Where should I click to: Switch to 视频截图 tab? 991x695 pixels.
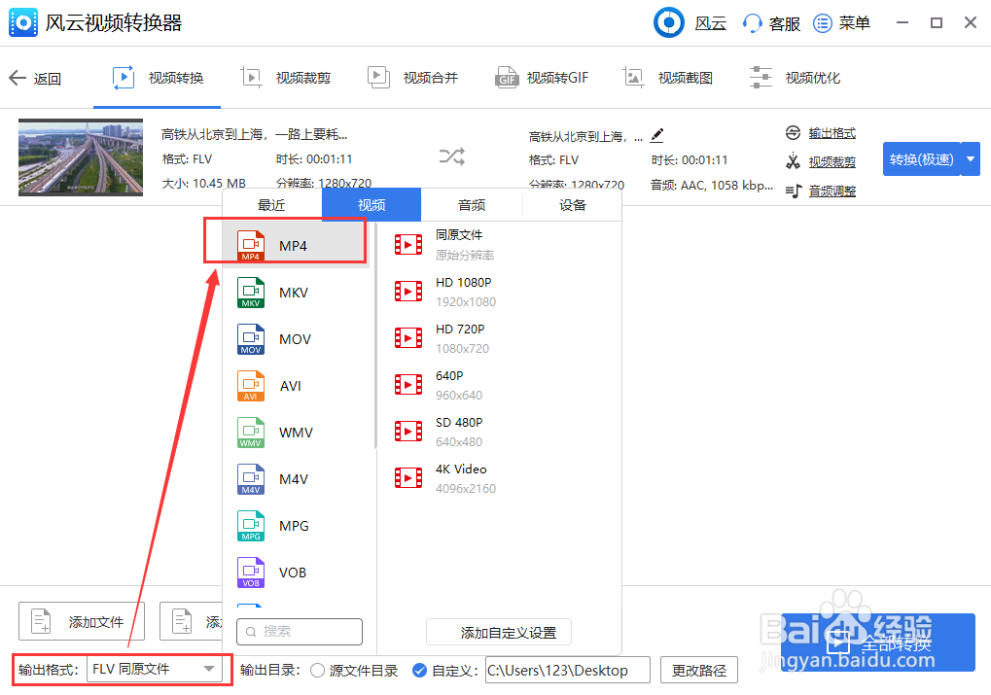pyautogui.click(x=668, y=78)
